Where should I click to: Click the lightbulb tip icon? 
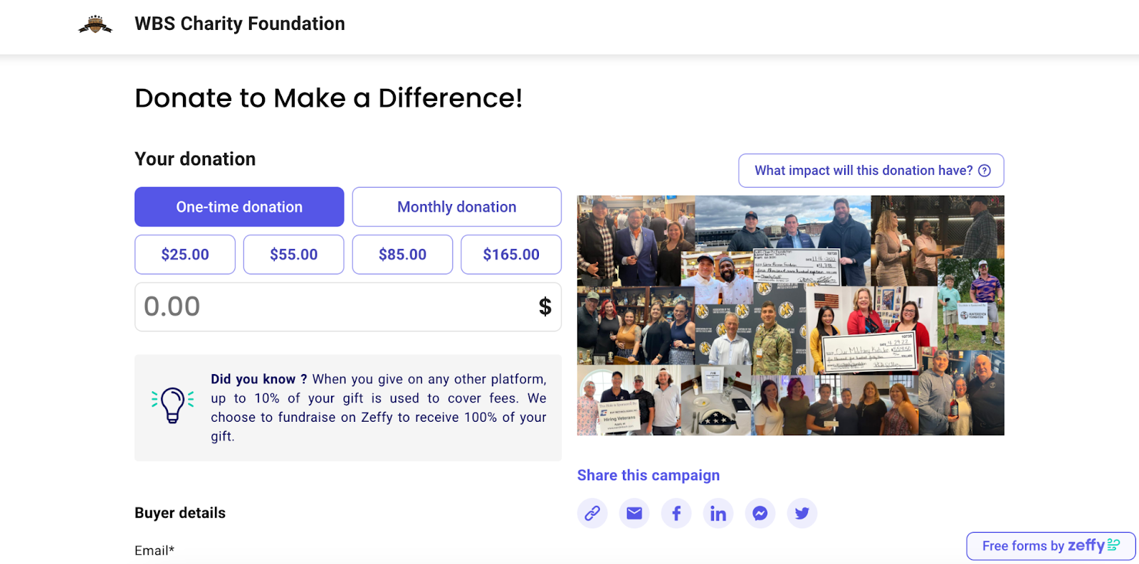[x=172, y=405]
